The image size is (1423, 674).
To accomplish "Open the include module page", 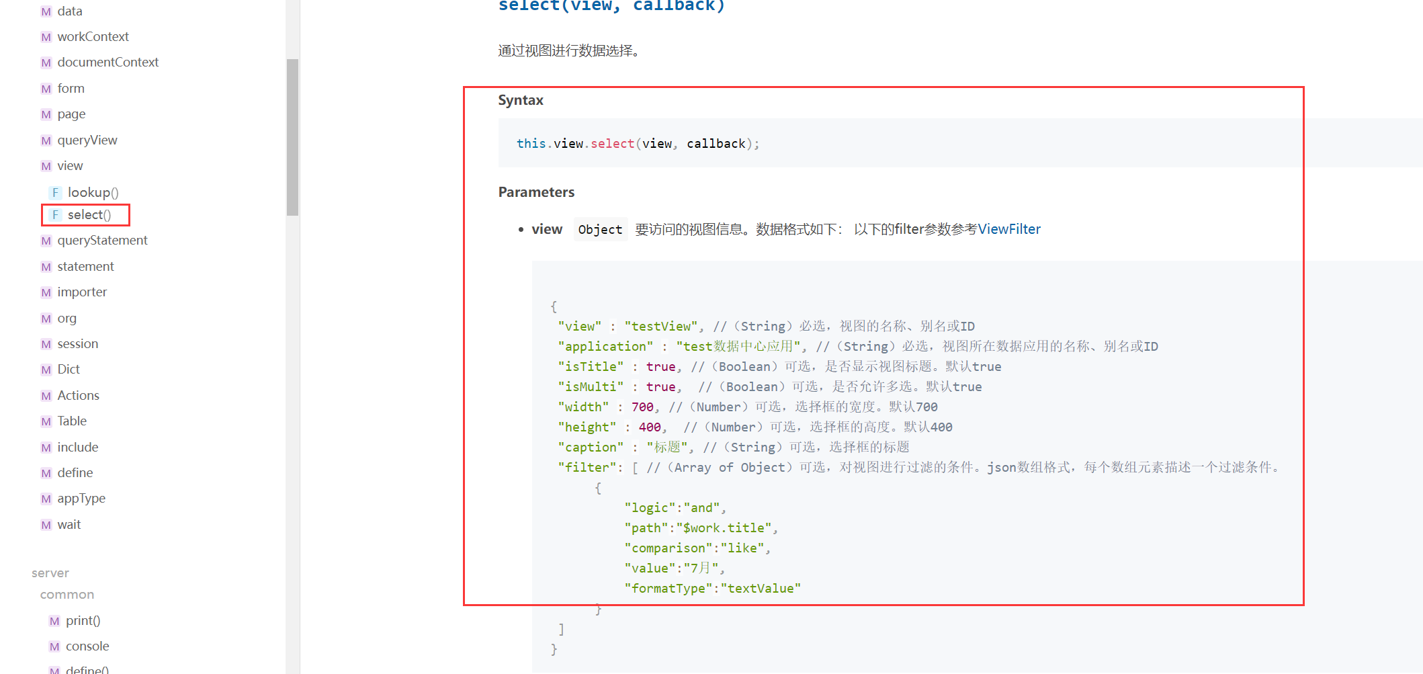I will coord(77,448).
